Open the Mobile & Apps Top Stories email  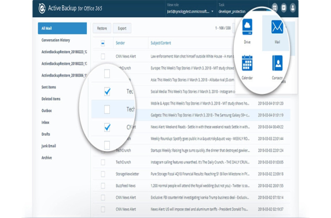(x=200, y=104)
